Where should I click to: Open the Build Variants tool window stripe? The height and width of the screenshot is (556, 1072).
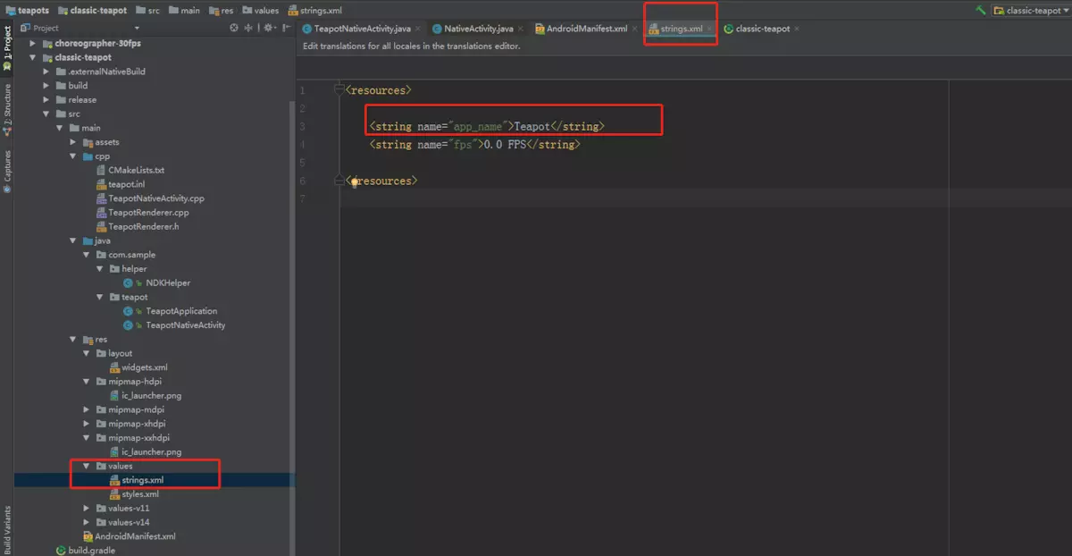click(7, 530)
